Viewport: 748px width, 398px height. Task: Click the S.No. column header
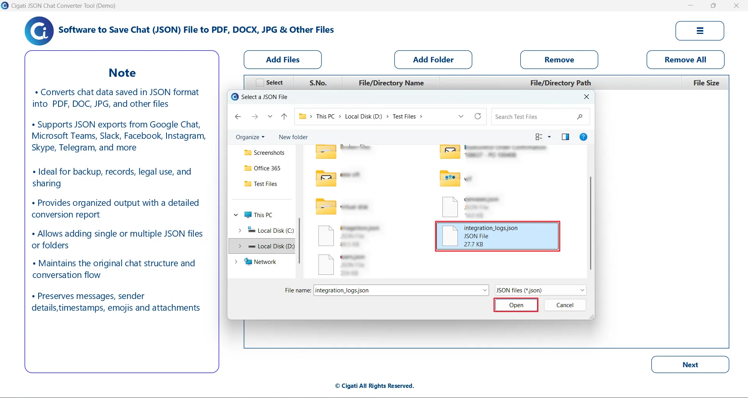coord(318,83)
